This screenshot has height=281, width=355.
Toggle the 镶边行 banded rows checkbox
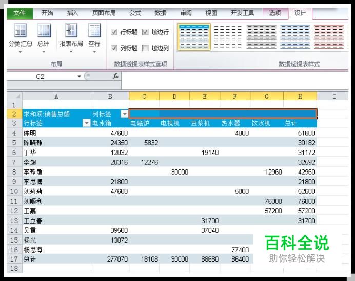pyautogui.click(x=145, y=32)
